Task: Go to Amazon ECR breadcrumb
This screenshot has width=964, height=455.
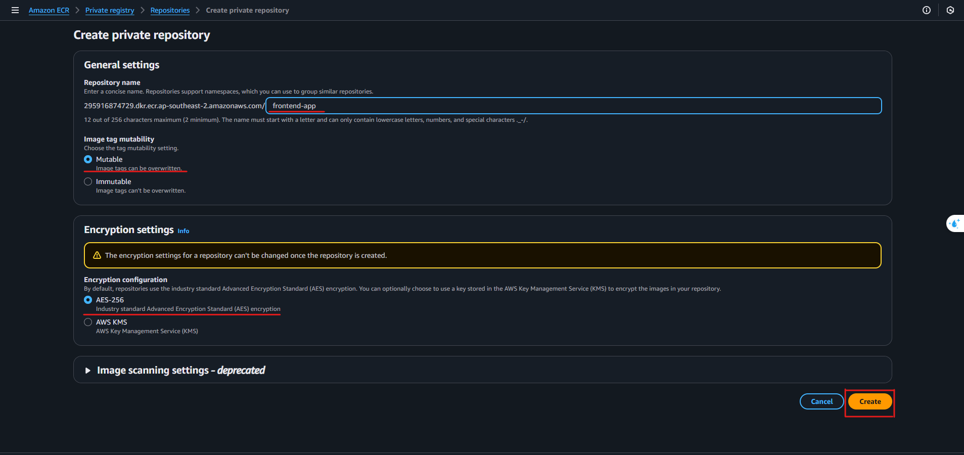Action: [49, 10]
